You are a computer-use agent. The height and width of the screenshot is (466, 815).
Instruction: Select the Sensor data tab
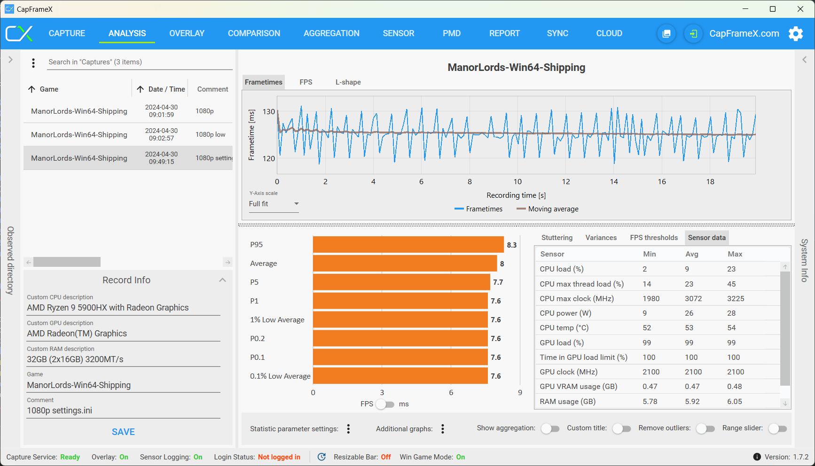(707, 238)
